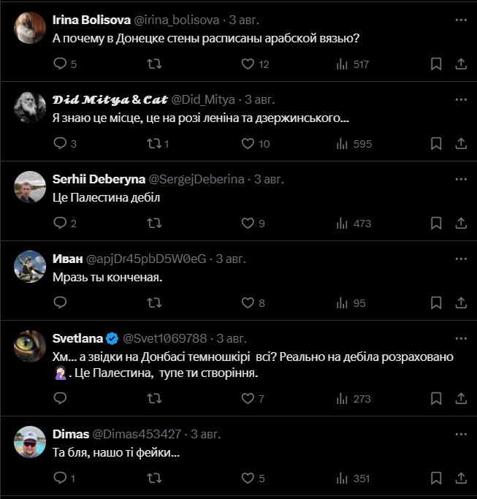Open more options menu on Svetlana's tweet
This screenshot has height=499, width=477.
coord(461,338)
